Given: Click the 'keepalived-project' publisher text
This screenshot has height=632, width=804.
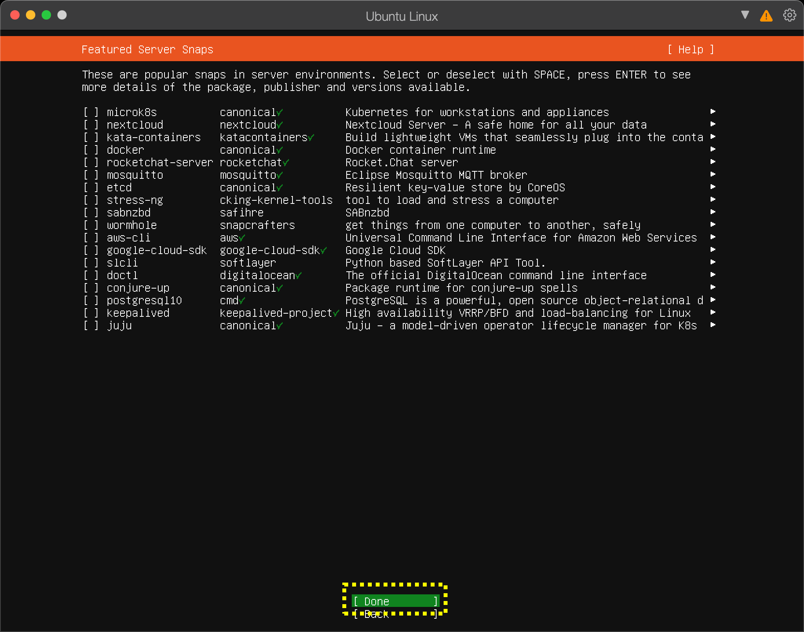Looking at the screenshot, I should point(276,313).
